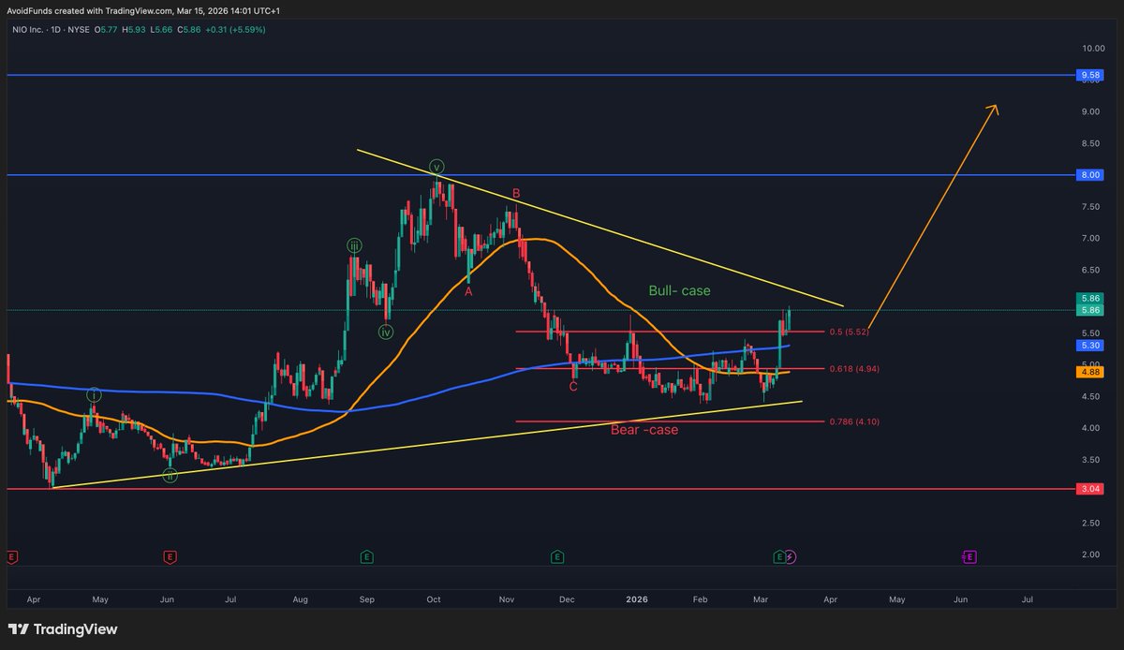Click the 6.50 price axis label
Screen dimensions: 1124x650
click(x=1091, y=270)
